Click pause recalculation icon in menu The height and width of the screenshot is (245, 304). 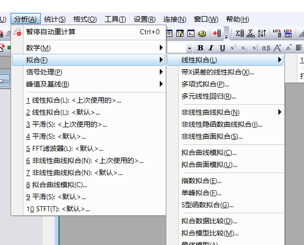click(17, 32)
